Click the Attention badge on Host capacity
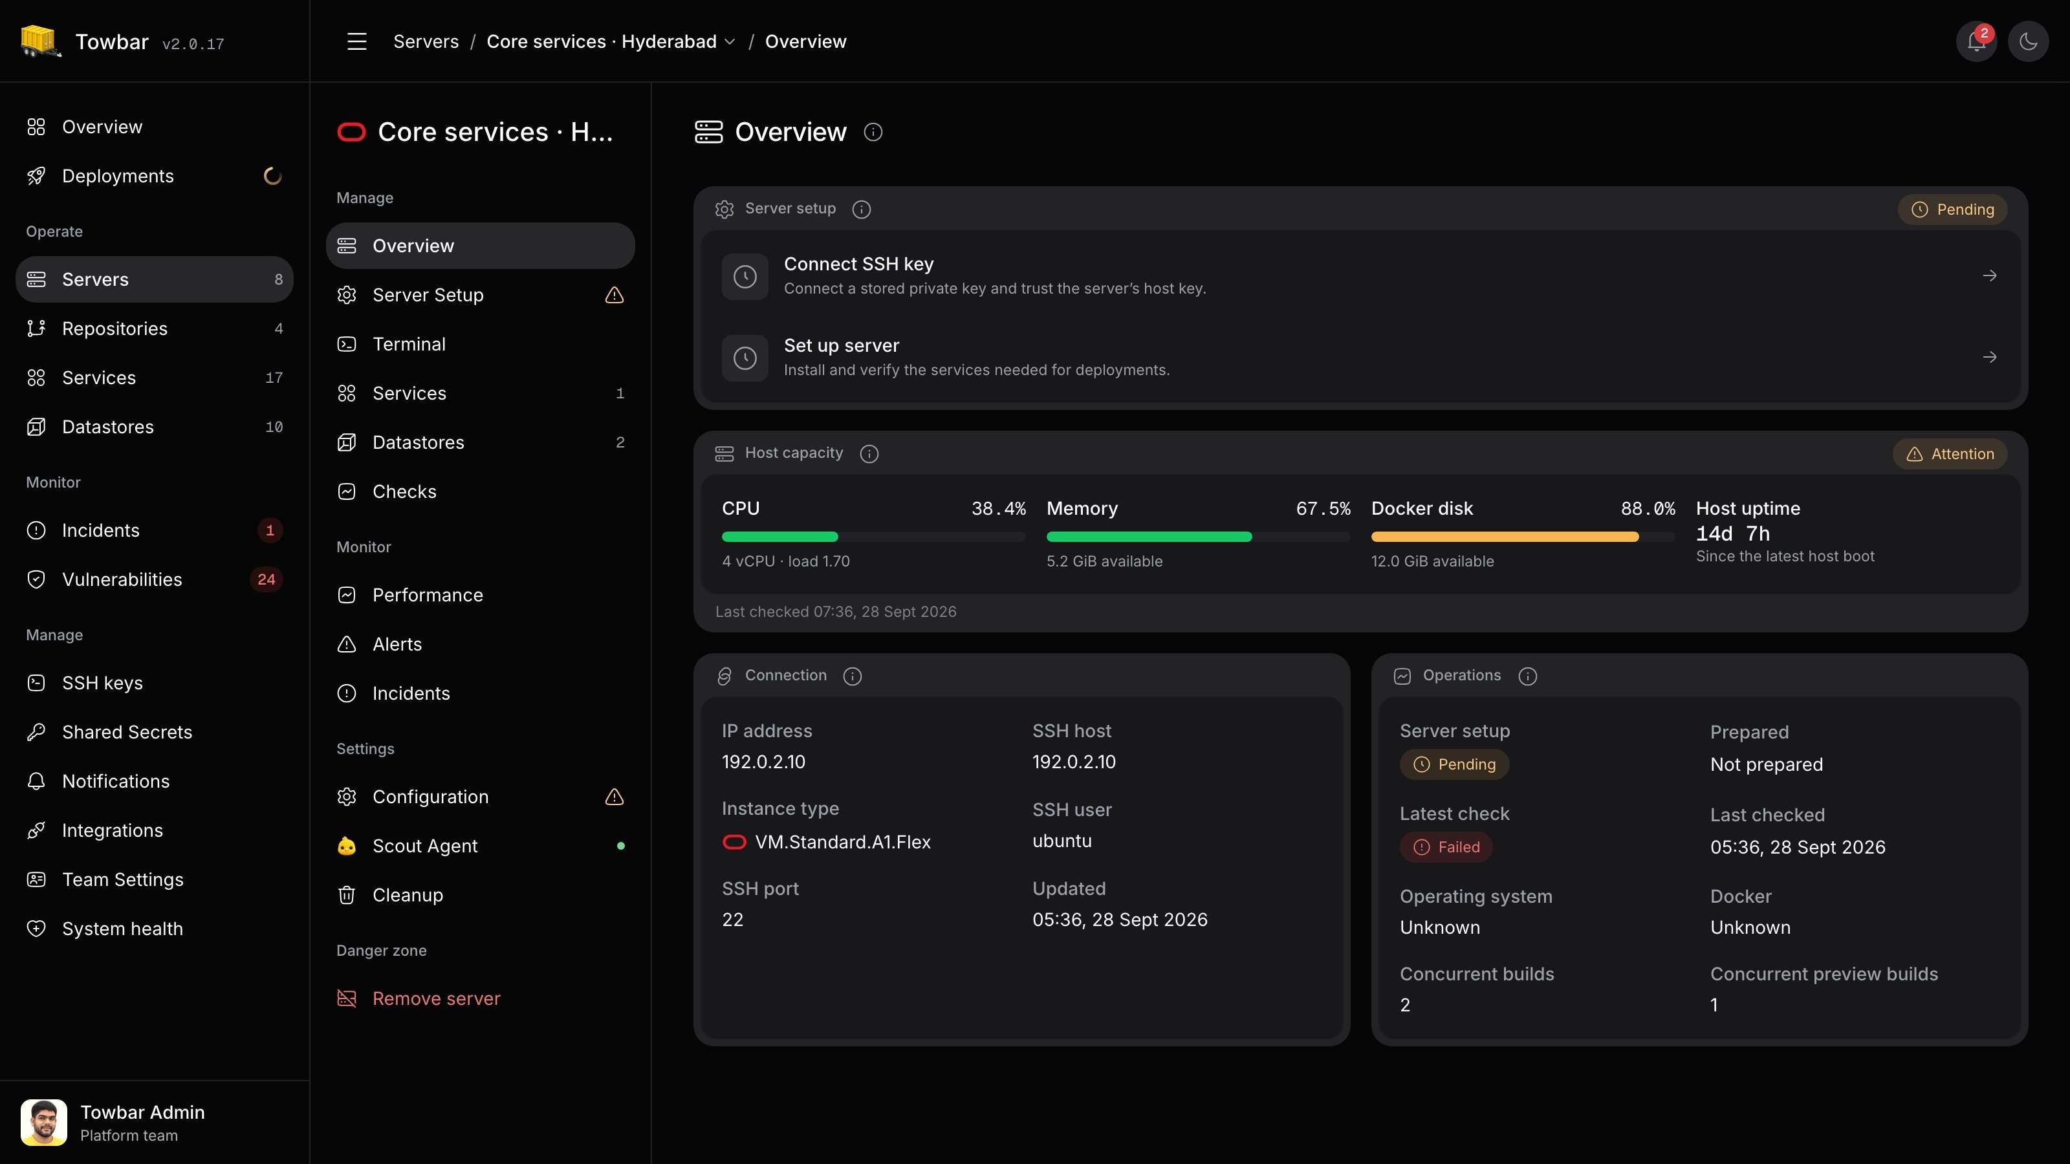The height and width of the screenshot is (1164, 2070). click(1950, 454)
